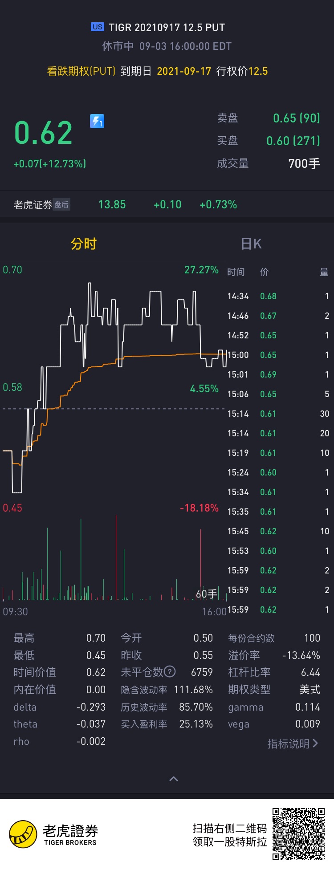Tap the blue lightning quick-trade icon

pyautogui.click(x=97, y=121)
